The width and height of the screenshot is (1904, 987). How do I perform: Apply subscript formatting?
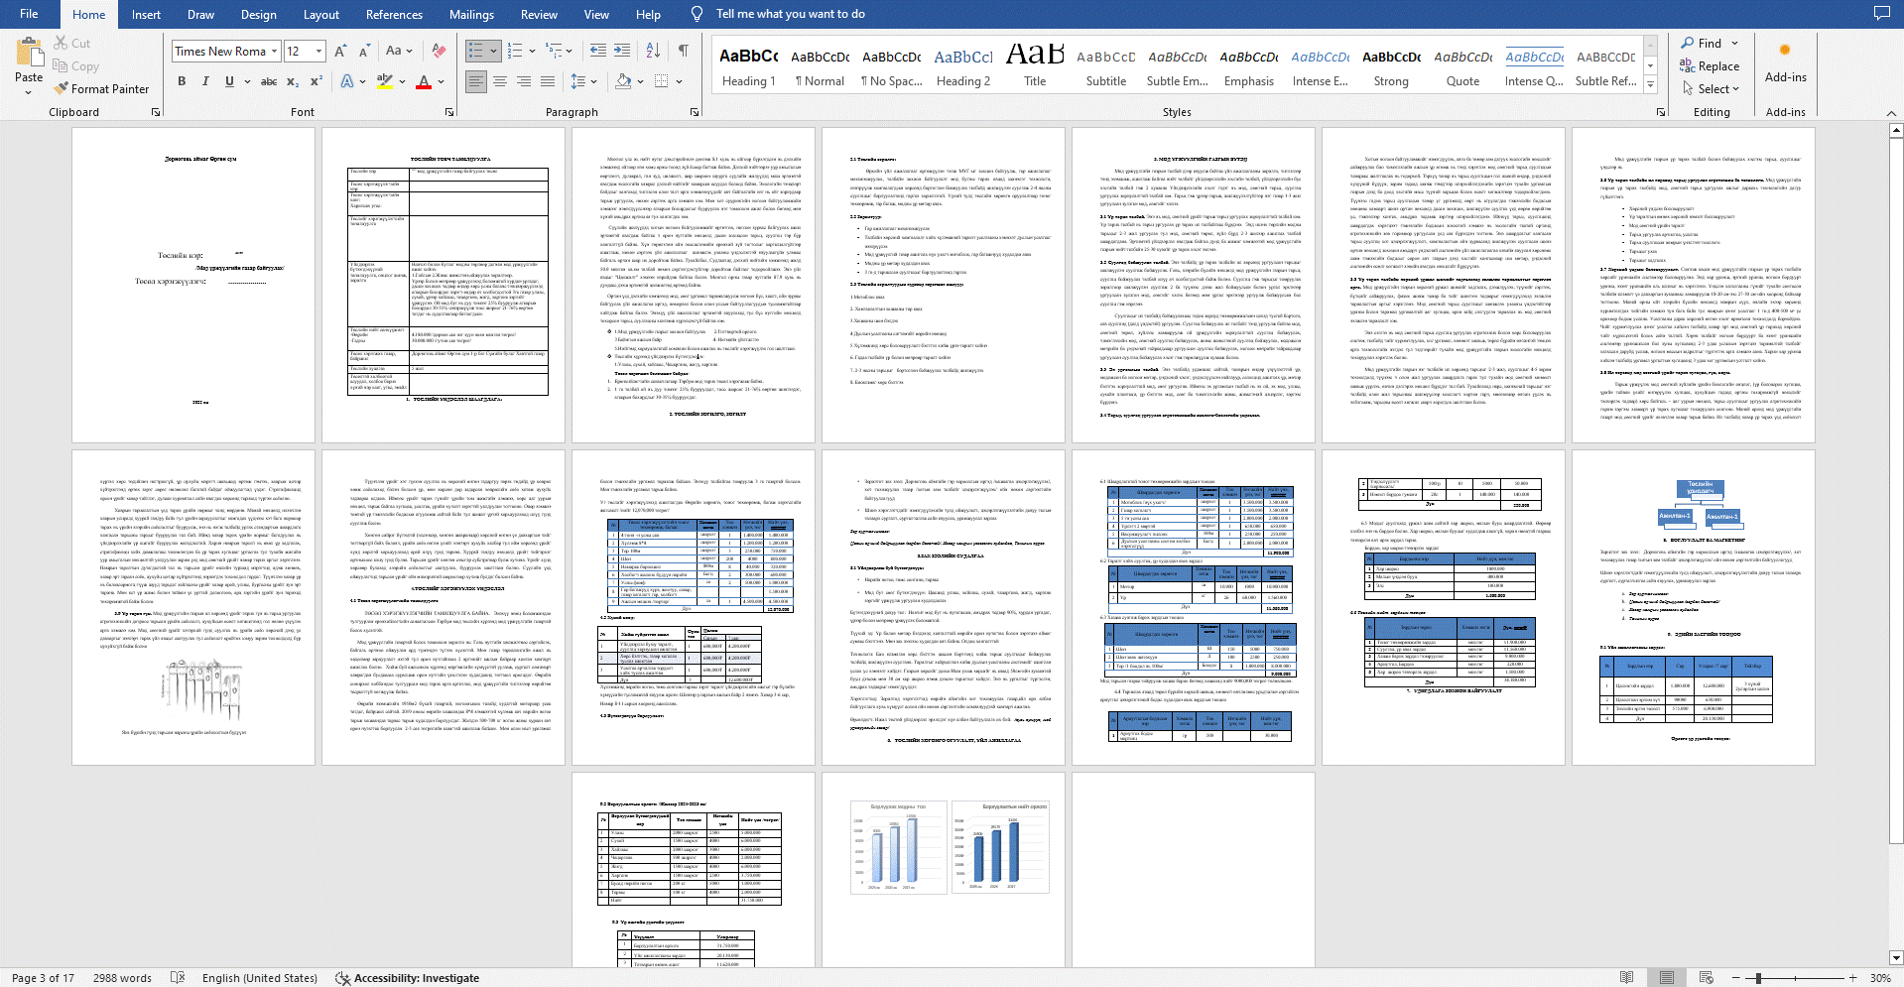293,81
